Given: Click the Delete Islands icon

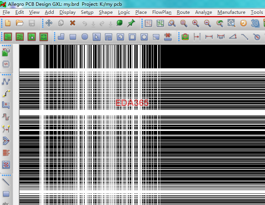Looking at the screenshot, I should pos(168,37).
